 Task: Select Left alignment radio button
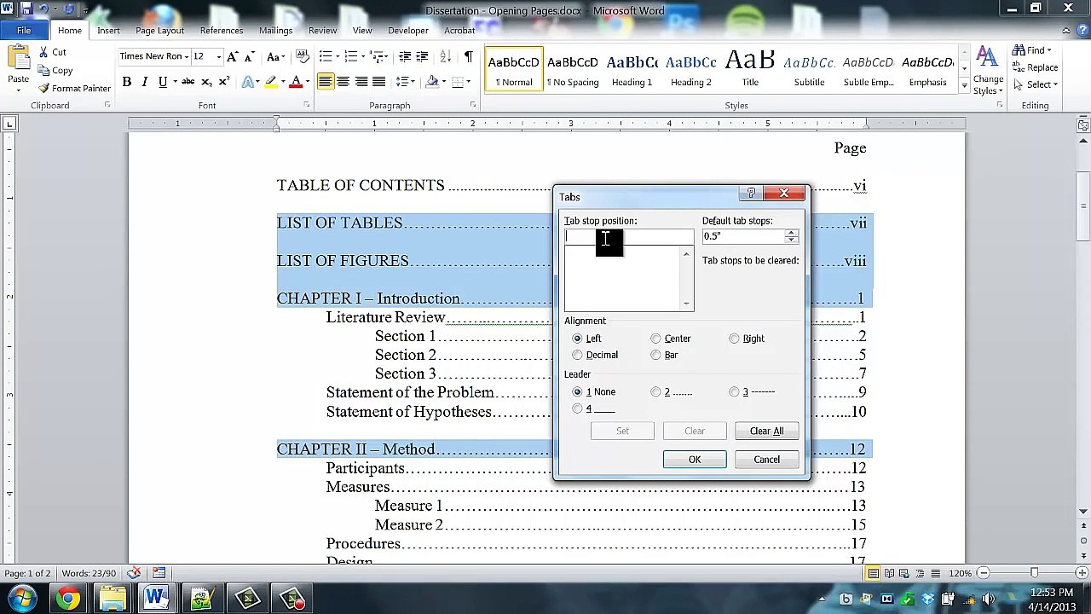tap(577, 339)
